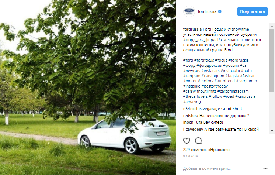This screenshot has height=175, width=275.
Task: Open the #fordfocus hashtag
Action: [204, 60]
